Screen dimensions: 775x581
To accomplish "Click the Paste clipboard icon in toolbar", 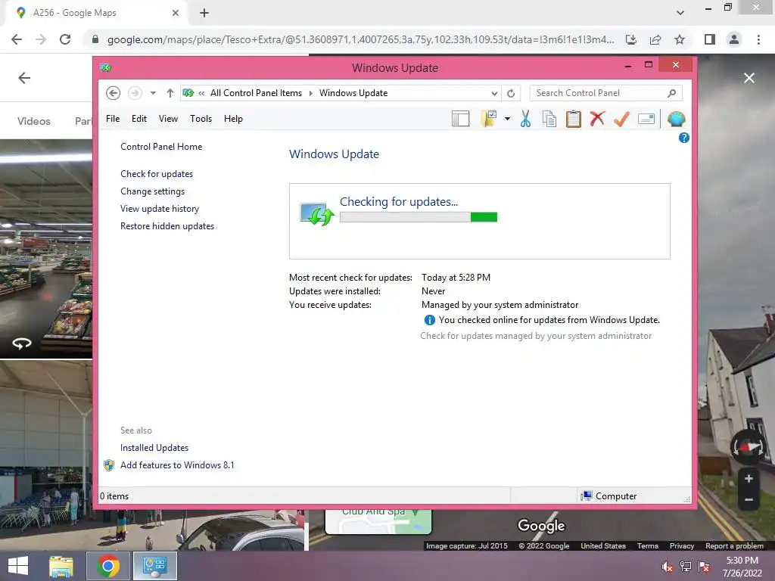I will [574, 119].
